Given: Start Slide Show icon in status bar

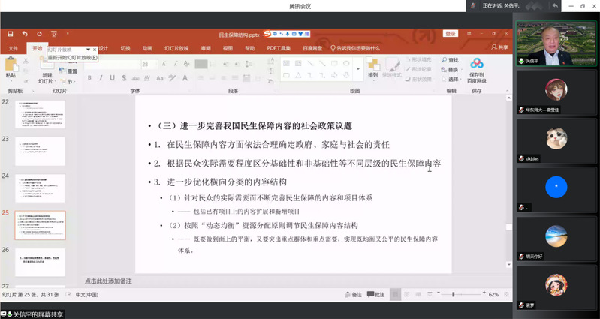Looking at the screenshot, I should click(430, 294).
